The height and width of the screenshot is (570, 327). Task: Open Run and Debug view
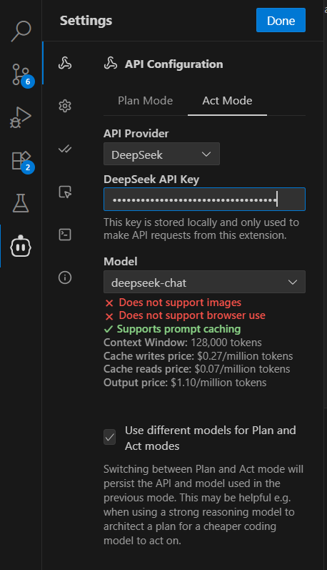coord(21,117)
